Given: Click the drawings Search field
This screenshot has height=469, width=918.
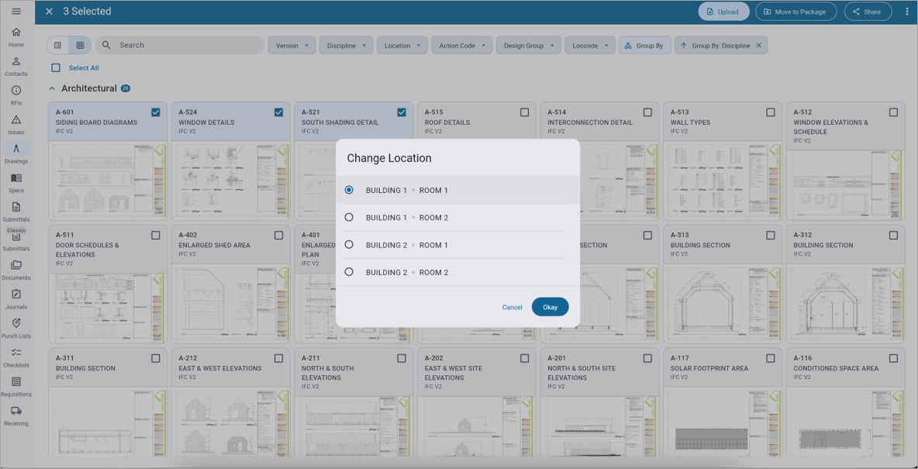Looking at the screenshot, I should [180, 45].
